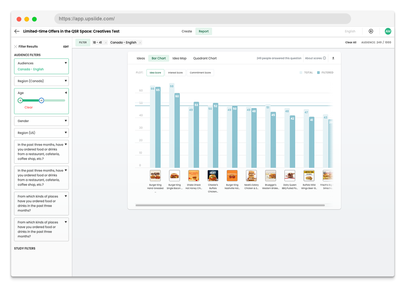Collapse the Age filter section
406x290 pixels.
[66, 92]
